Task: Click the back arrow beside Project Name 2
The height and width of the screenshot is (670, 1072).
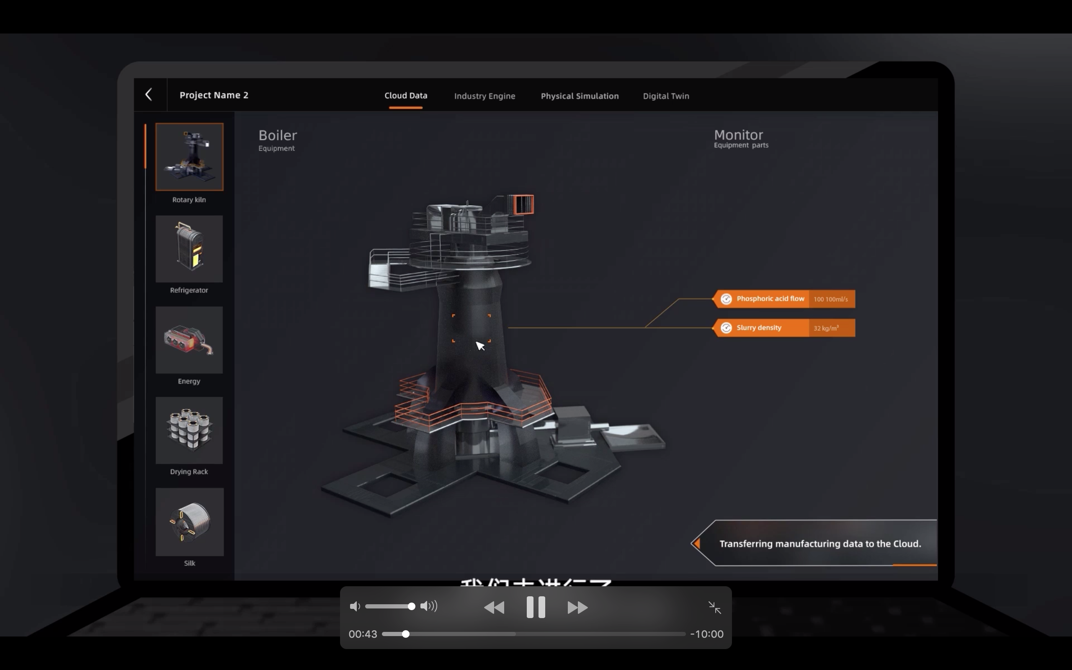Action: [x=149, y=94]
